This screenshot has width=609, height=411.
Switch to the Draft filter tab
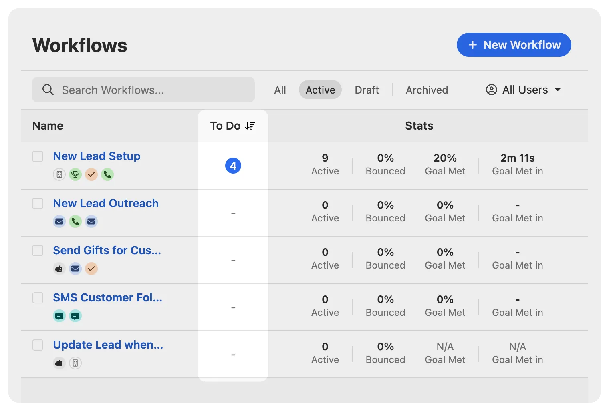[x=367, y=90]
